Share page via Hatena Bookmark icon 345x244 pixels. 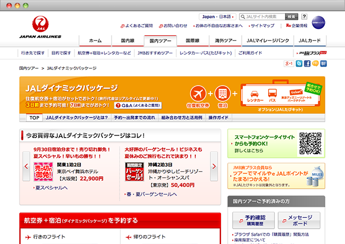tap(323, 64)
